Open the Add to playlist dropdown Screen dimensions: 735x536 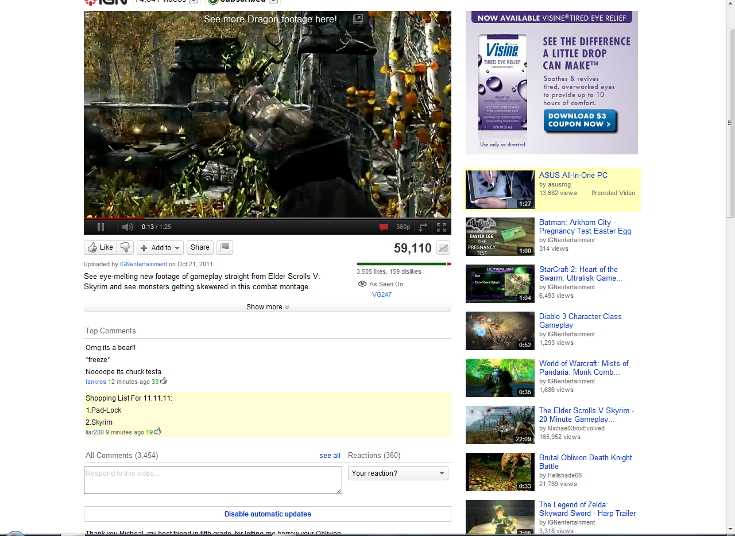pyautogui.click(x=160, y=248)
